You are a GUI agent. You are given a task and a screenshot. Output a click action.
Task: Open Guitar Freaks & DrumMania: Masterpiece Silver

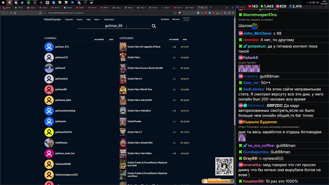pyautogui.click(x=147, y=175)
